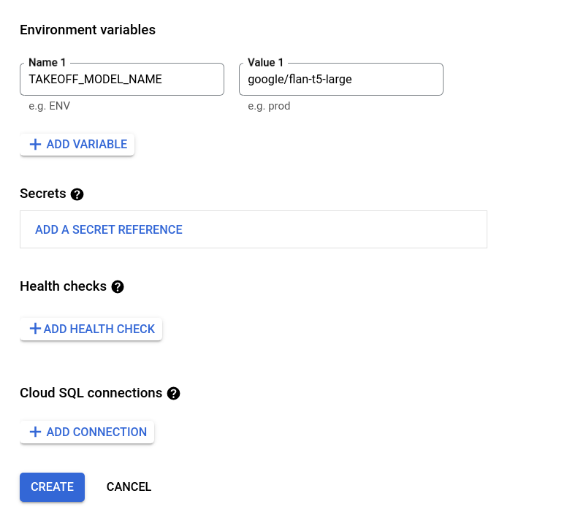Click the Cloud SQL connections heading text

click(91, 393)
